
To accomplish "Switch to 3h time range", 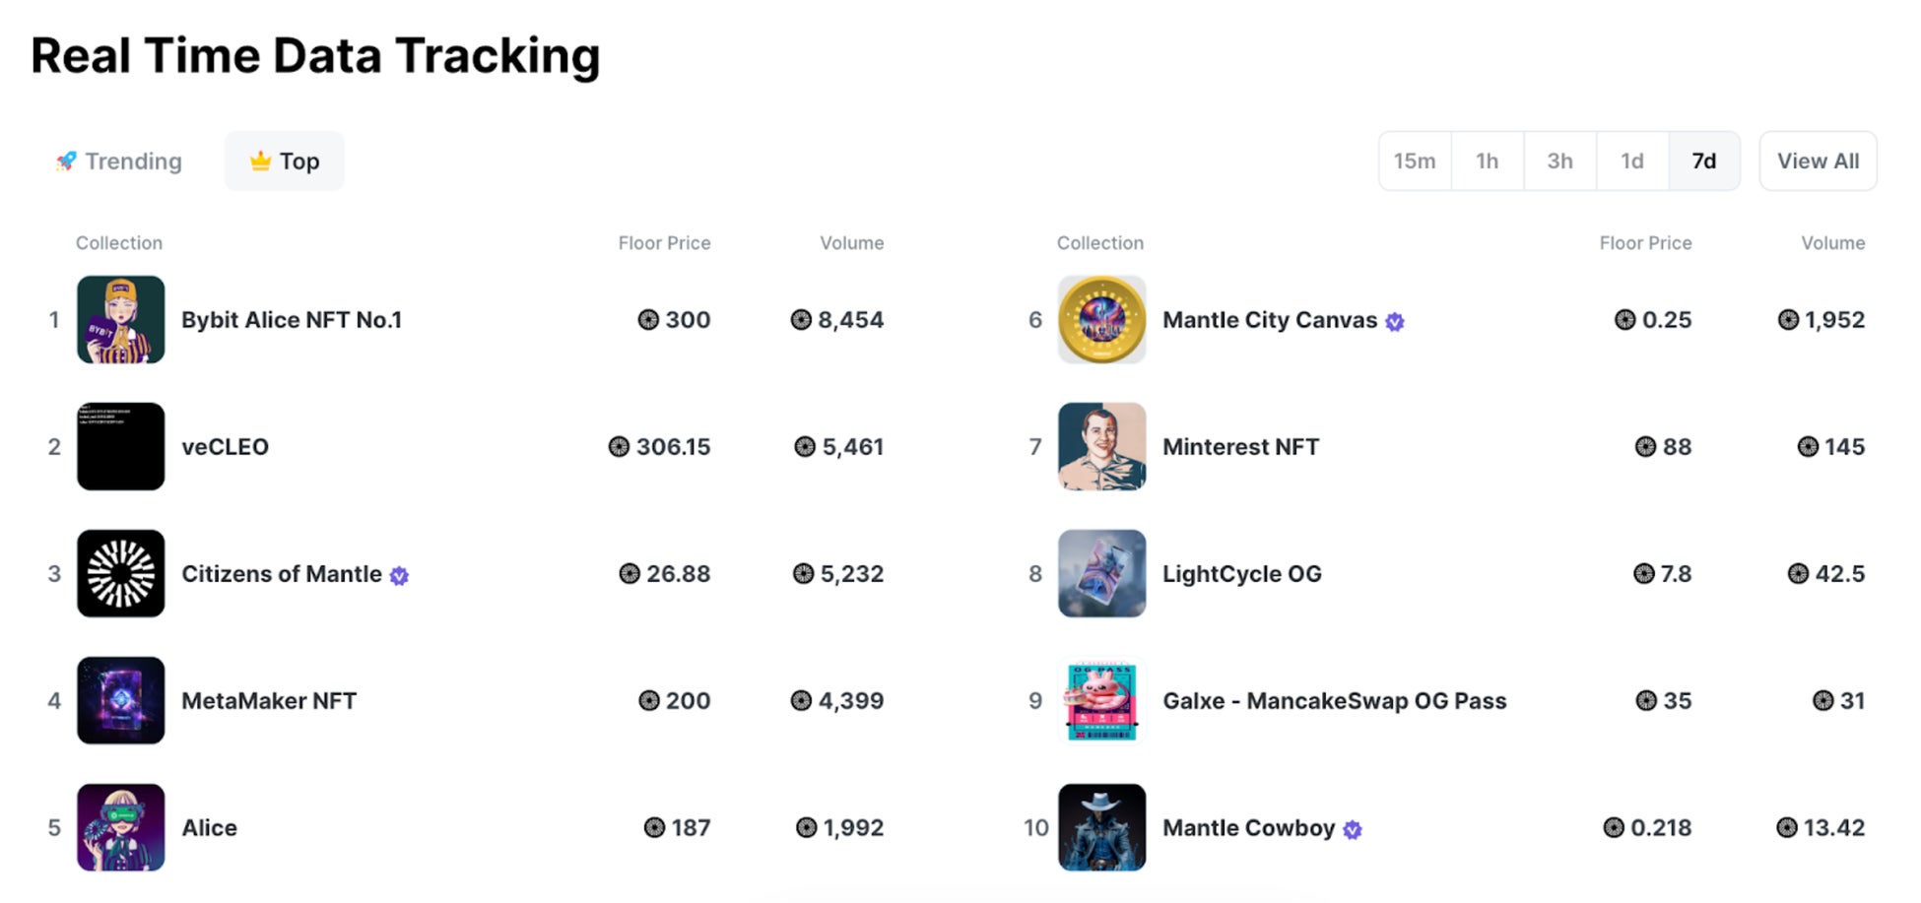I will coord(1559,161).
